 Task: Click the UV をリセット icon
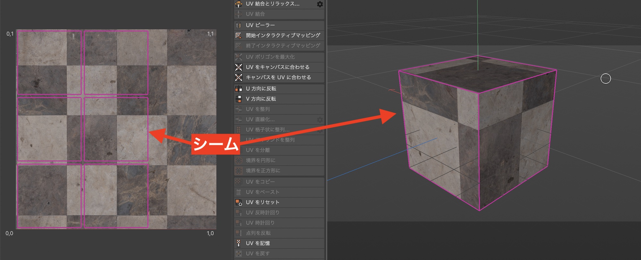pos(238,202)
